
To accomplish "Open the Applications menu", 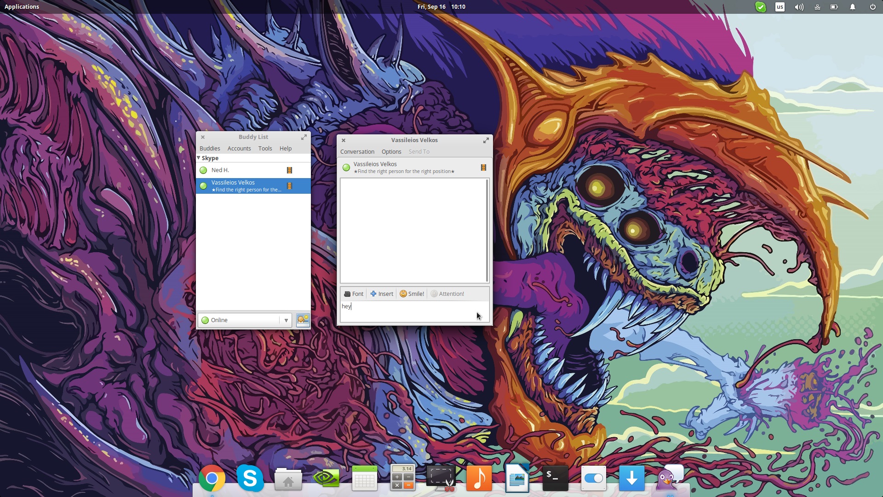I will click(22, 7).
